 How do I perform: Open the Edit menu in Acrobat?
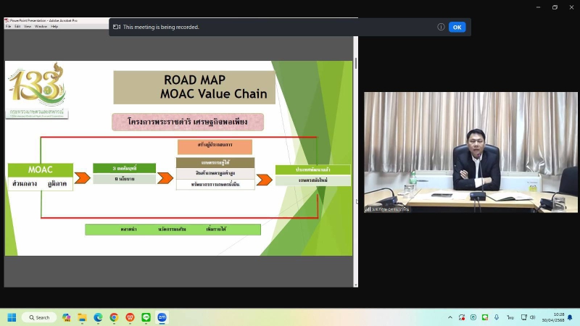pyautogui.click(x=17, y=26)
